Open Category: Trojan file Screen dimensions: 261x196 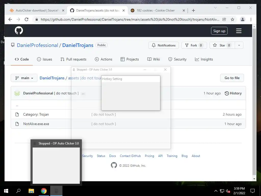(36, 114)
